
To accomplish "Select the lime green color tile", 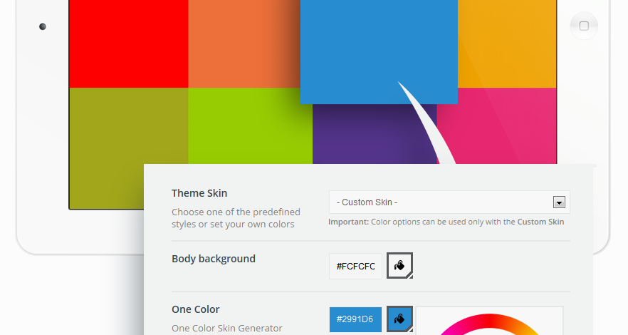I will coord(251,126).
